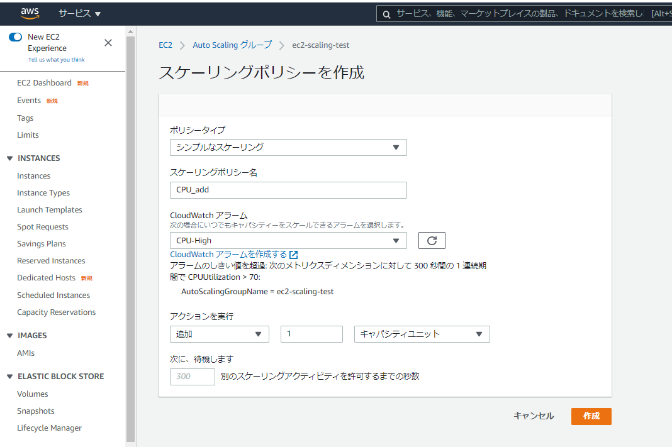
Task: Click the sidebar scrollbar
Action: coord(131,239)
